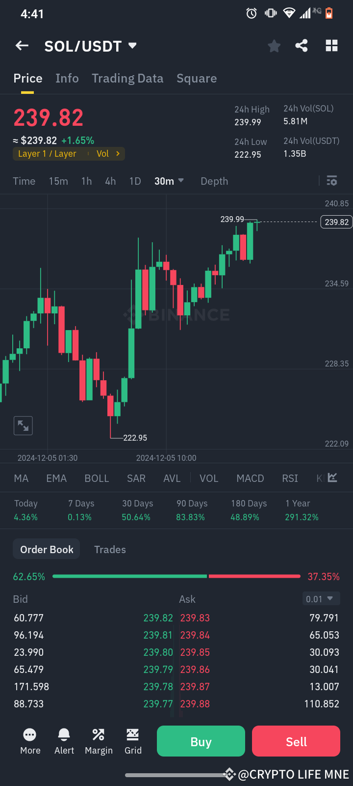Favorite SOL/USDT using the star icon

click(x=274, y=45)
